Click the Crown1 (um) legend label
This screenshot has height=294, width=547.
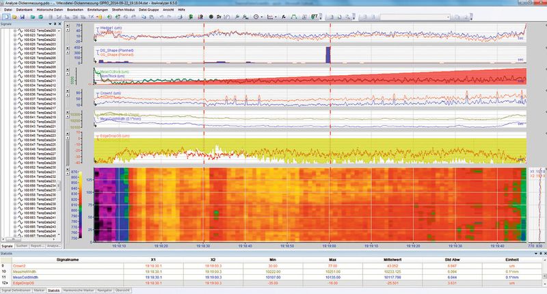click(111, 94)
